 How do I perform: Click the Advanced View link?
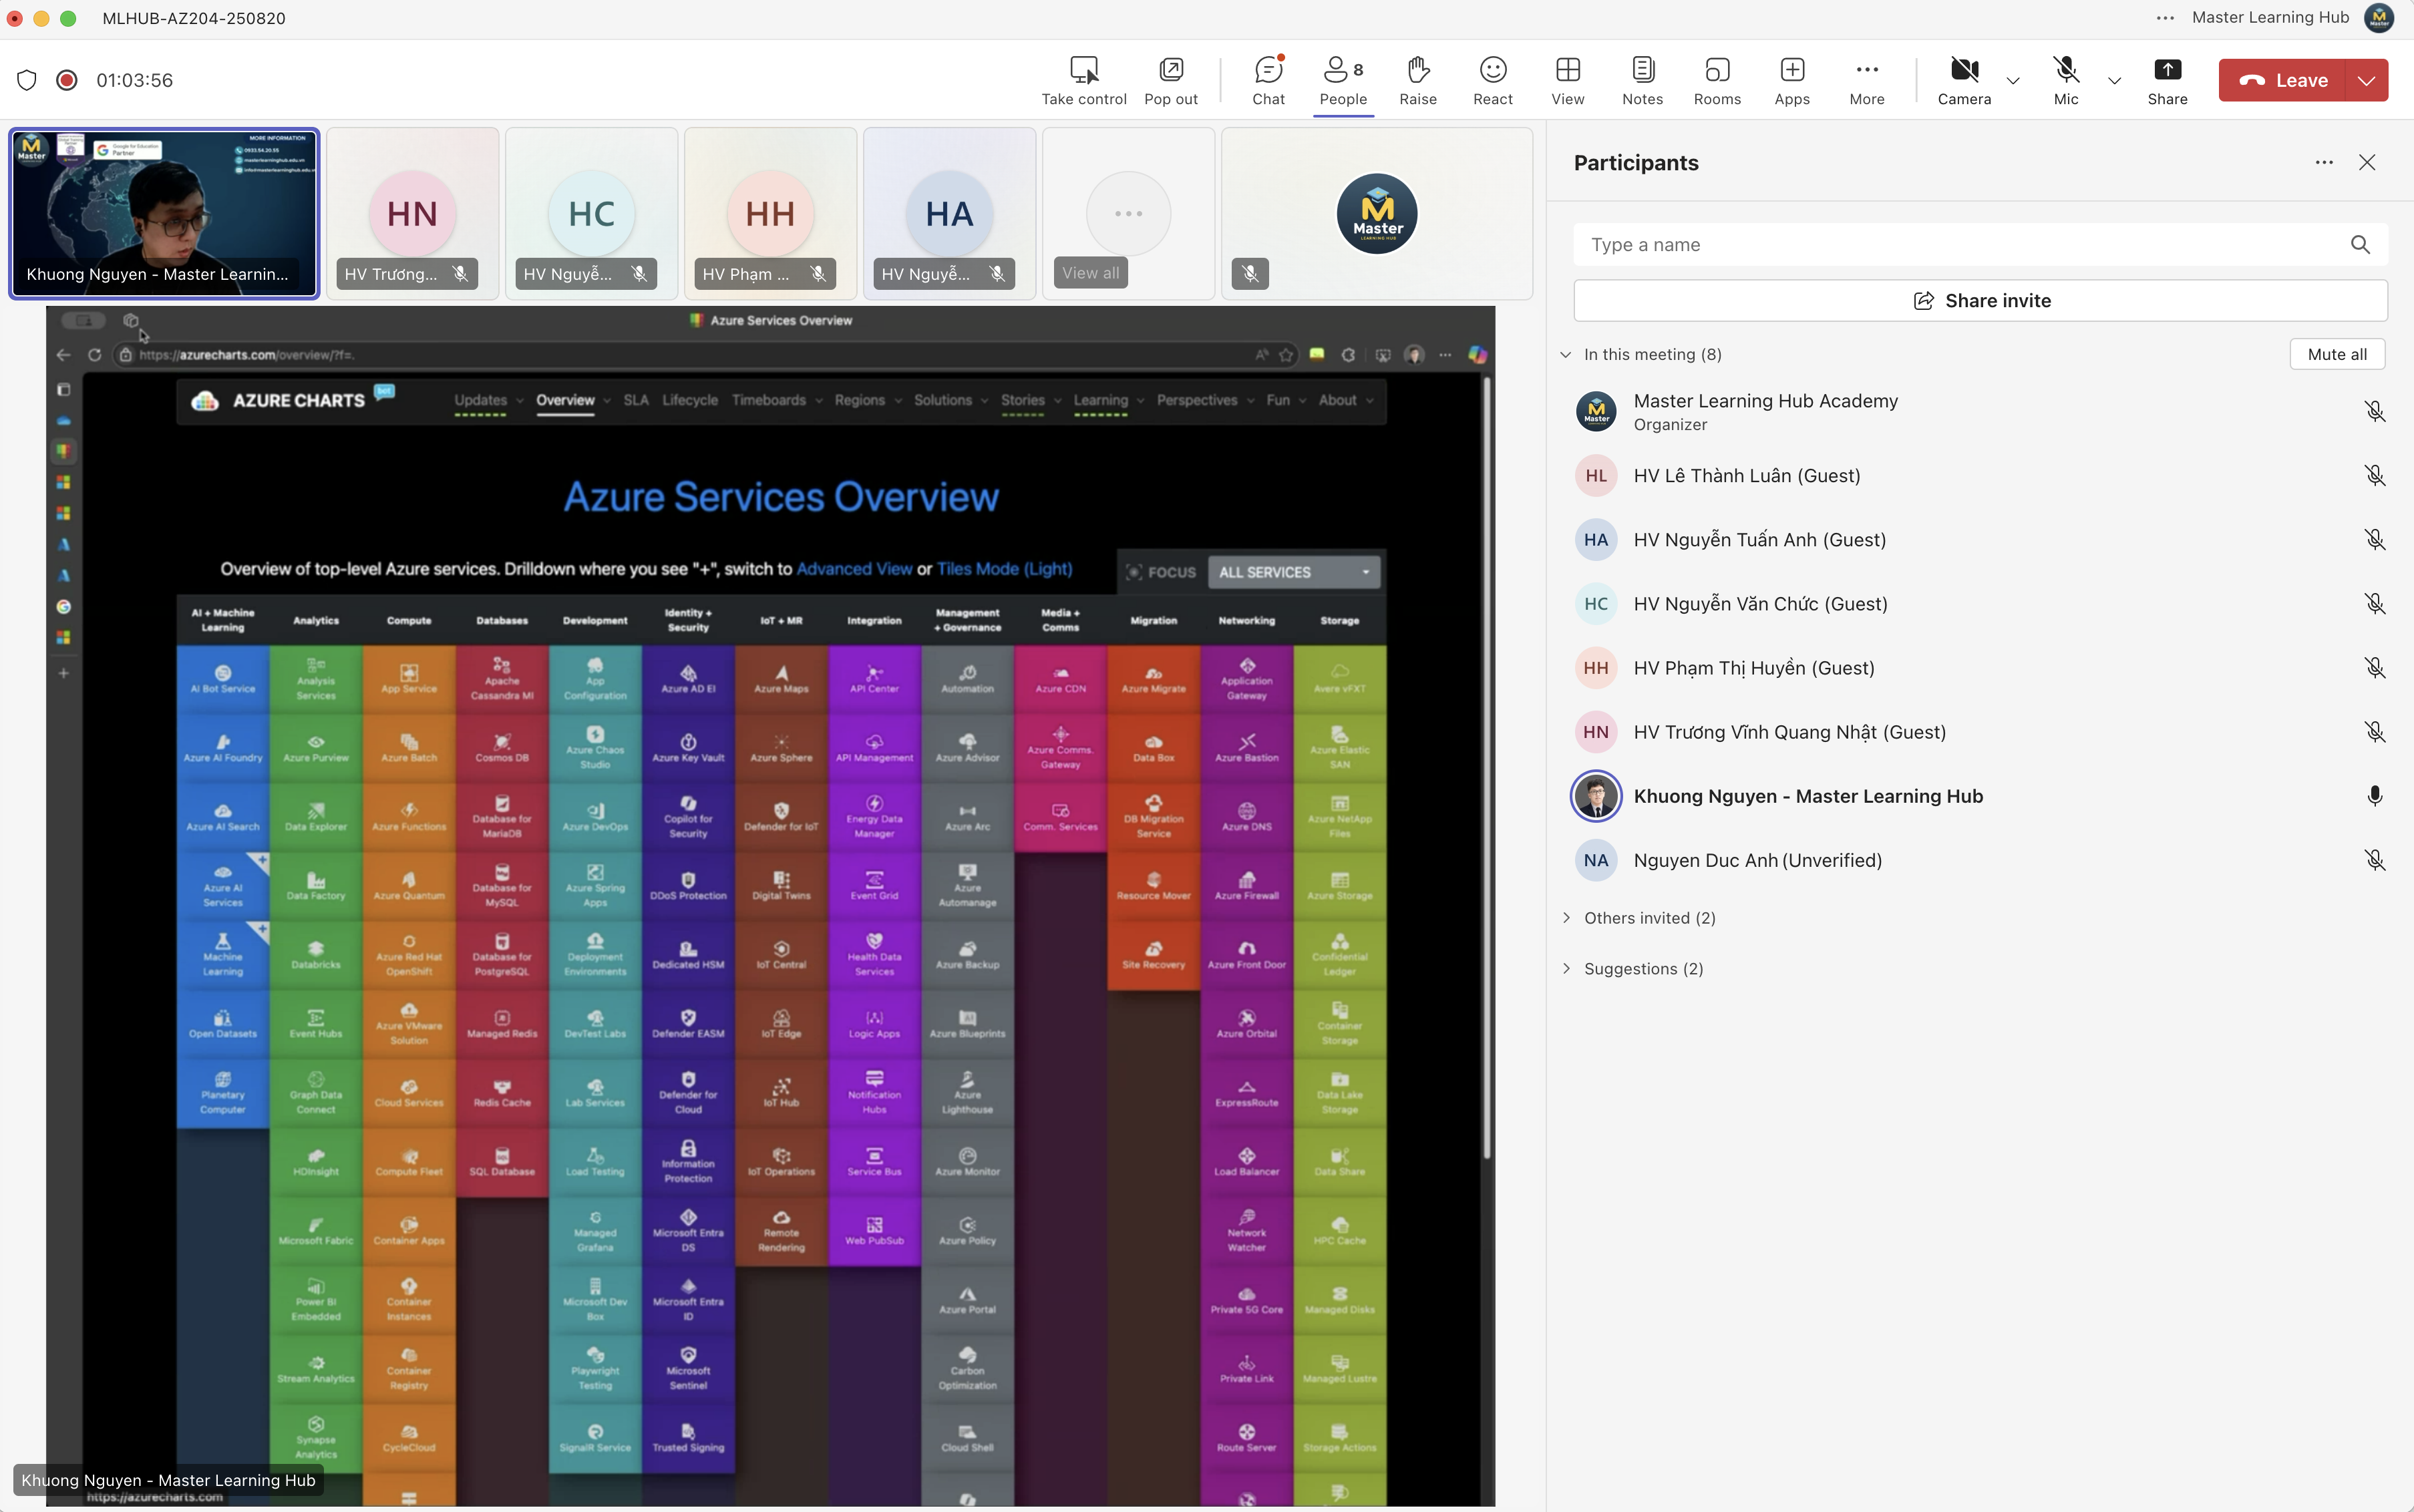854,569
